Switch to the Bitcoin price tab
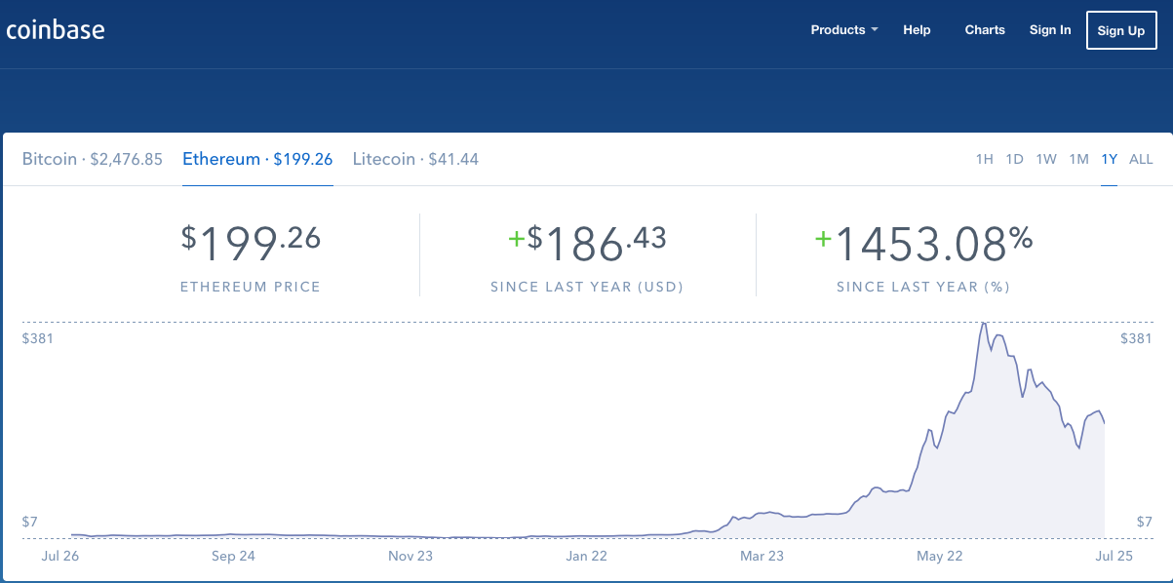 (x=93, y=159)
